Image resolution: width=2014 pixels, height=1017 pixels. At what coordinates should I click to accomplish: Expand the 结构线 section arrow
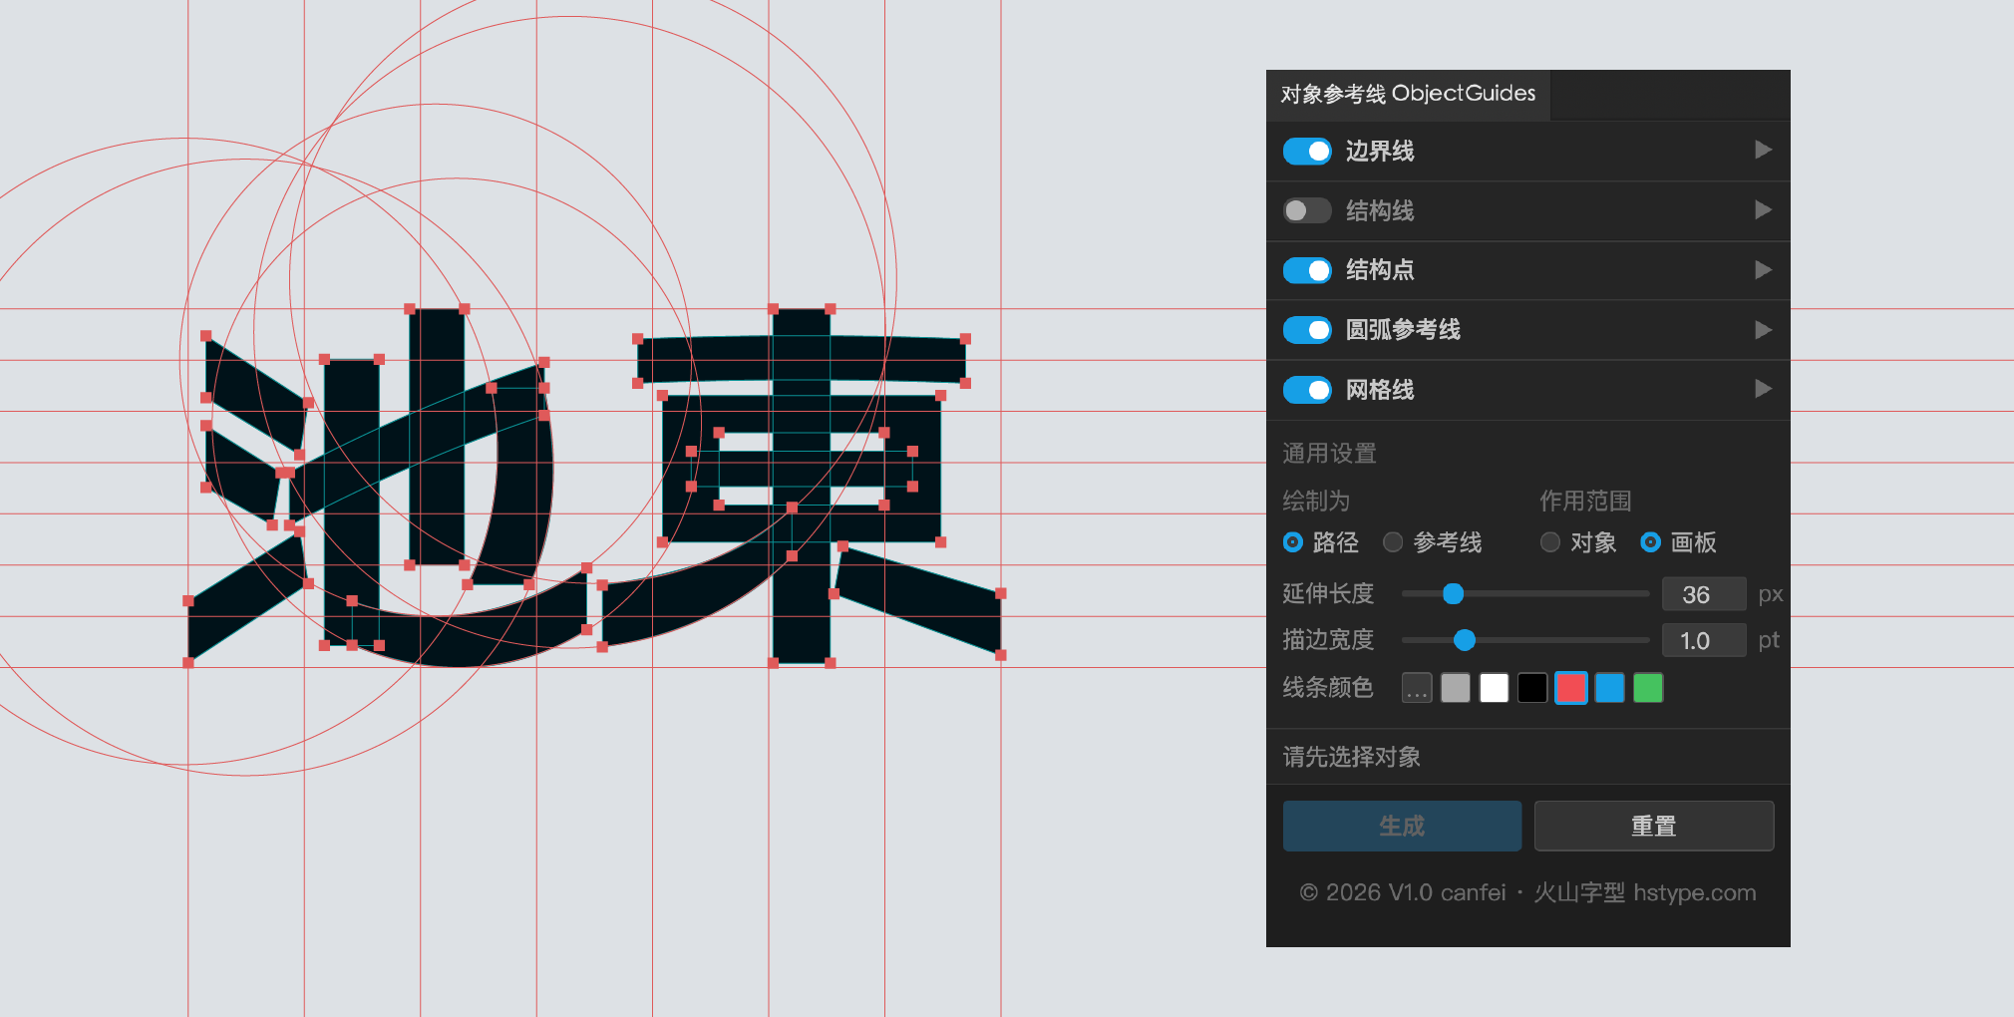(x=1763, y=209)
